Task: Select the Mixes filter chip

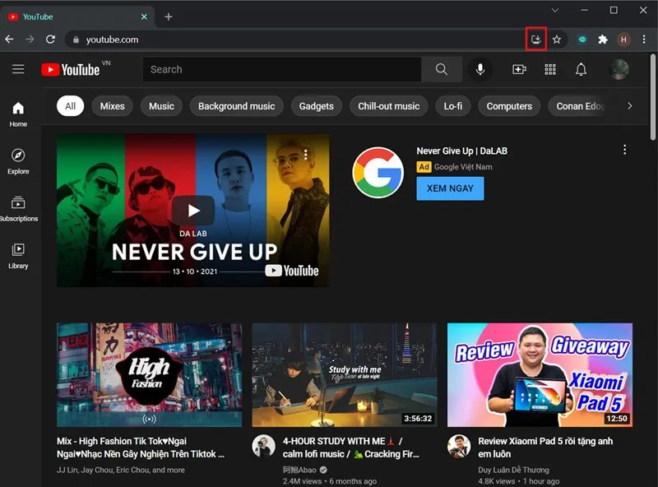Action: click(x=112, y=105)
